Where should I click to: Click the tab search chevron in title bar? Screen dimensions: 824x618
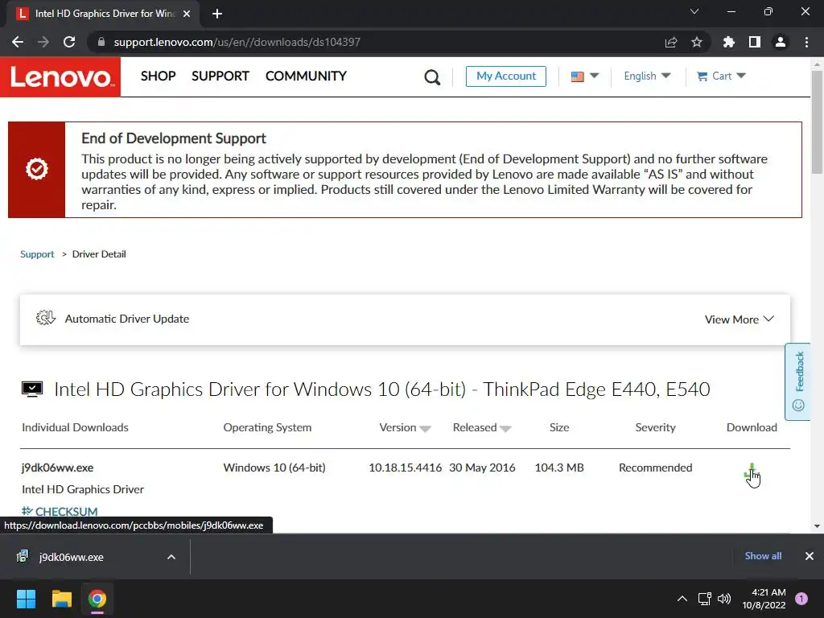pos(694,11)
